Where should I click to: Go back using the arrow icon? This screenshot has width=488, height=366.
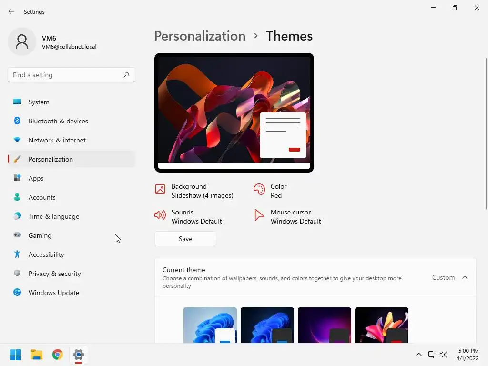(x=11, y=11)
